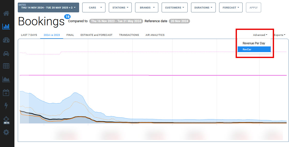Open the Home icon in sidebar
This screenshot has width=289, height=147.
click(6, 13)
